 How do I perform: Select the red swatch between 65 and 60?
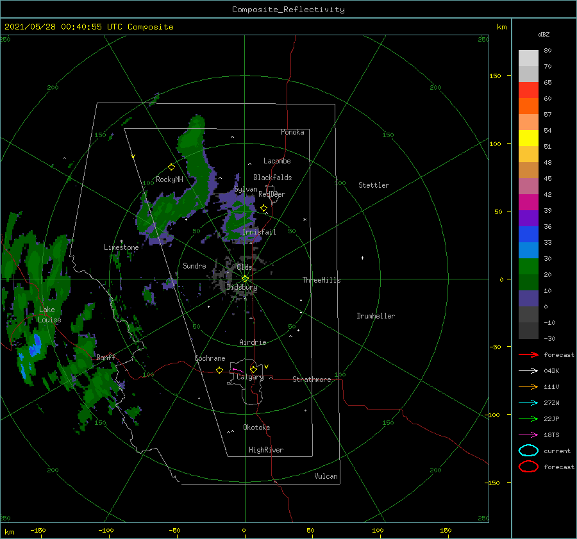point(528,90)
